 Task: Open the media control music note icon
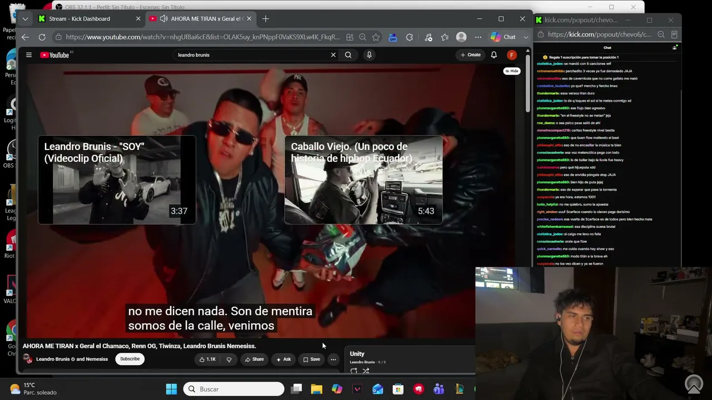tap(428, 37)
